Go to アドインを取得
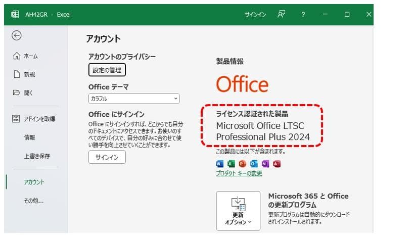This screenshot has width=414, height=239. (39, 119)
